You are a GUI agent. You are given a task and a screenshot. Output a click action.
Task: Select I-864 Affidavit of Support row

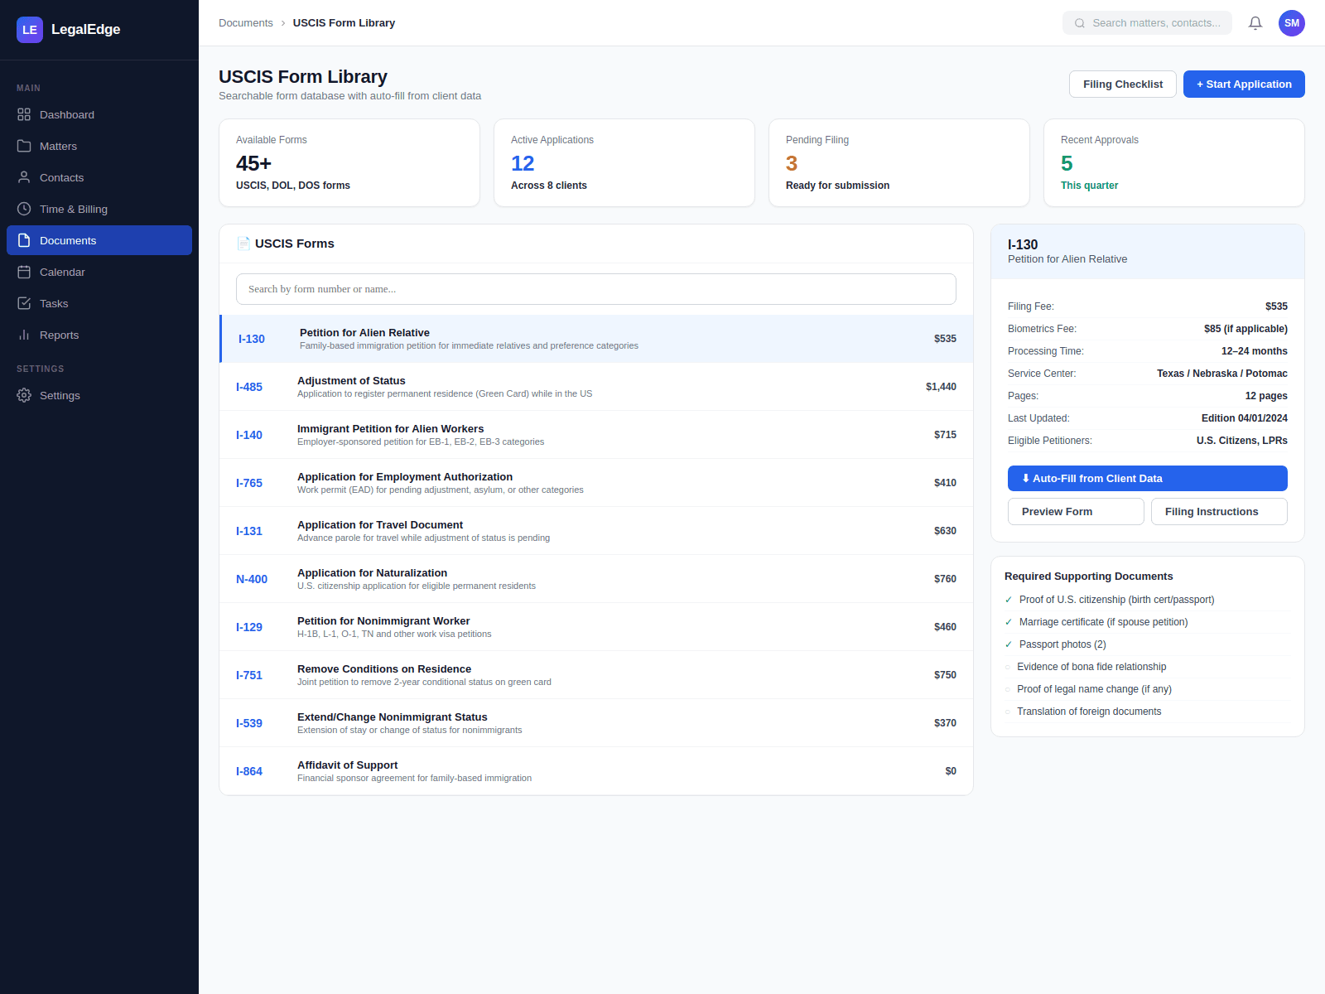pos(596,771)
